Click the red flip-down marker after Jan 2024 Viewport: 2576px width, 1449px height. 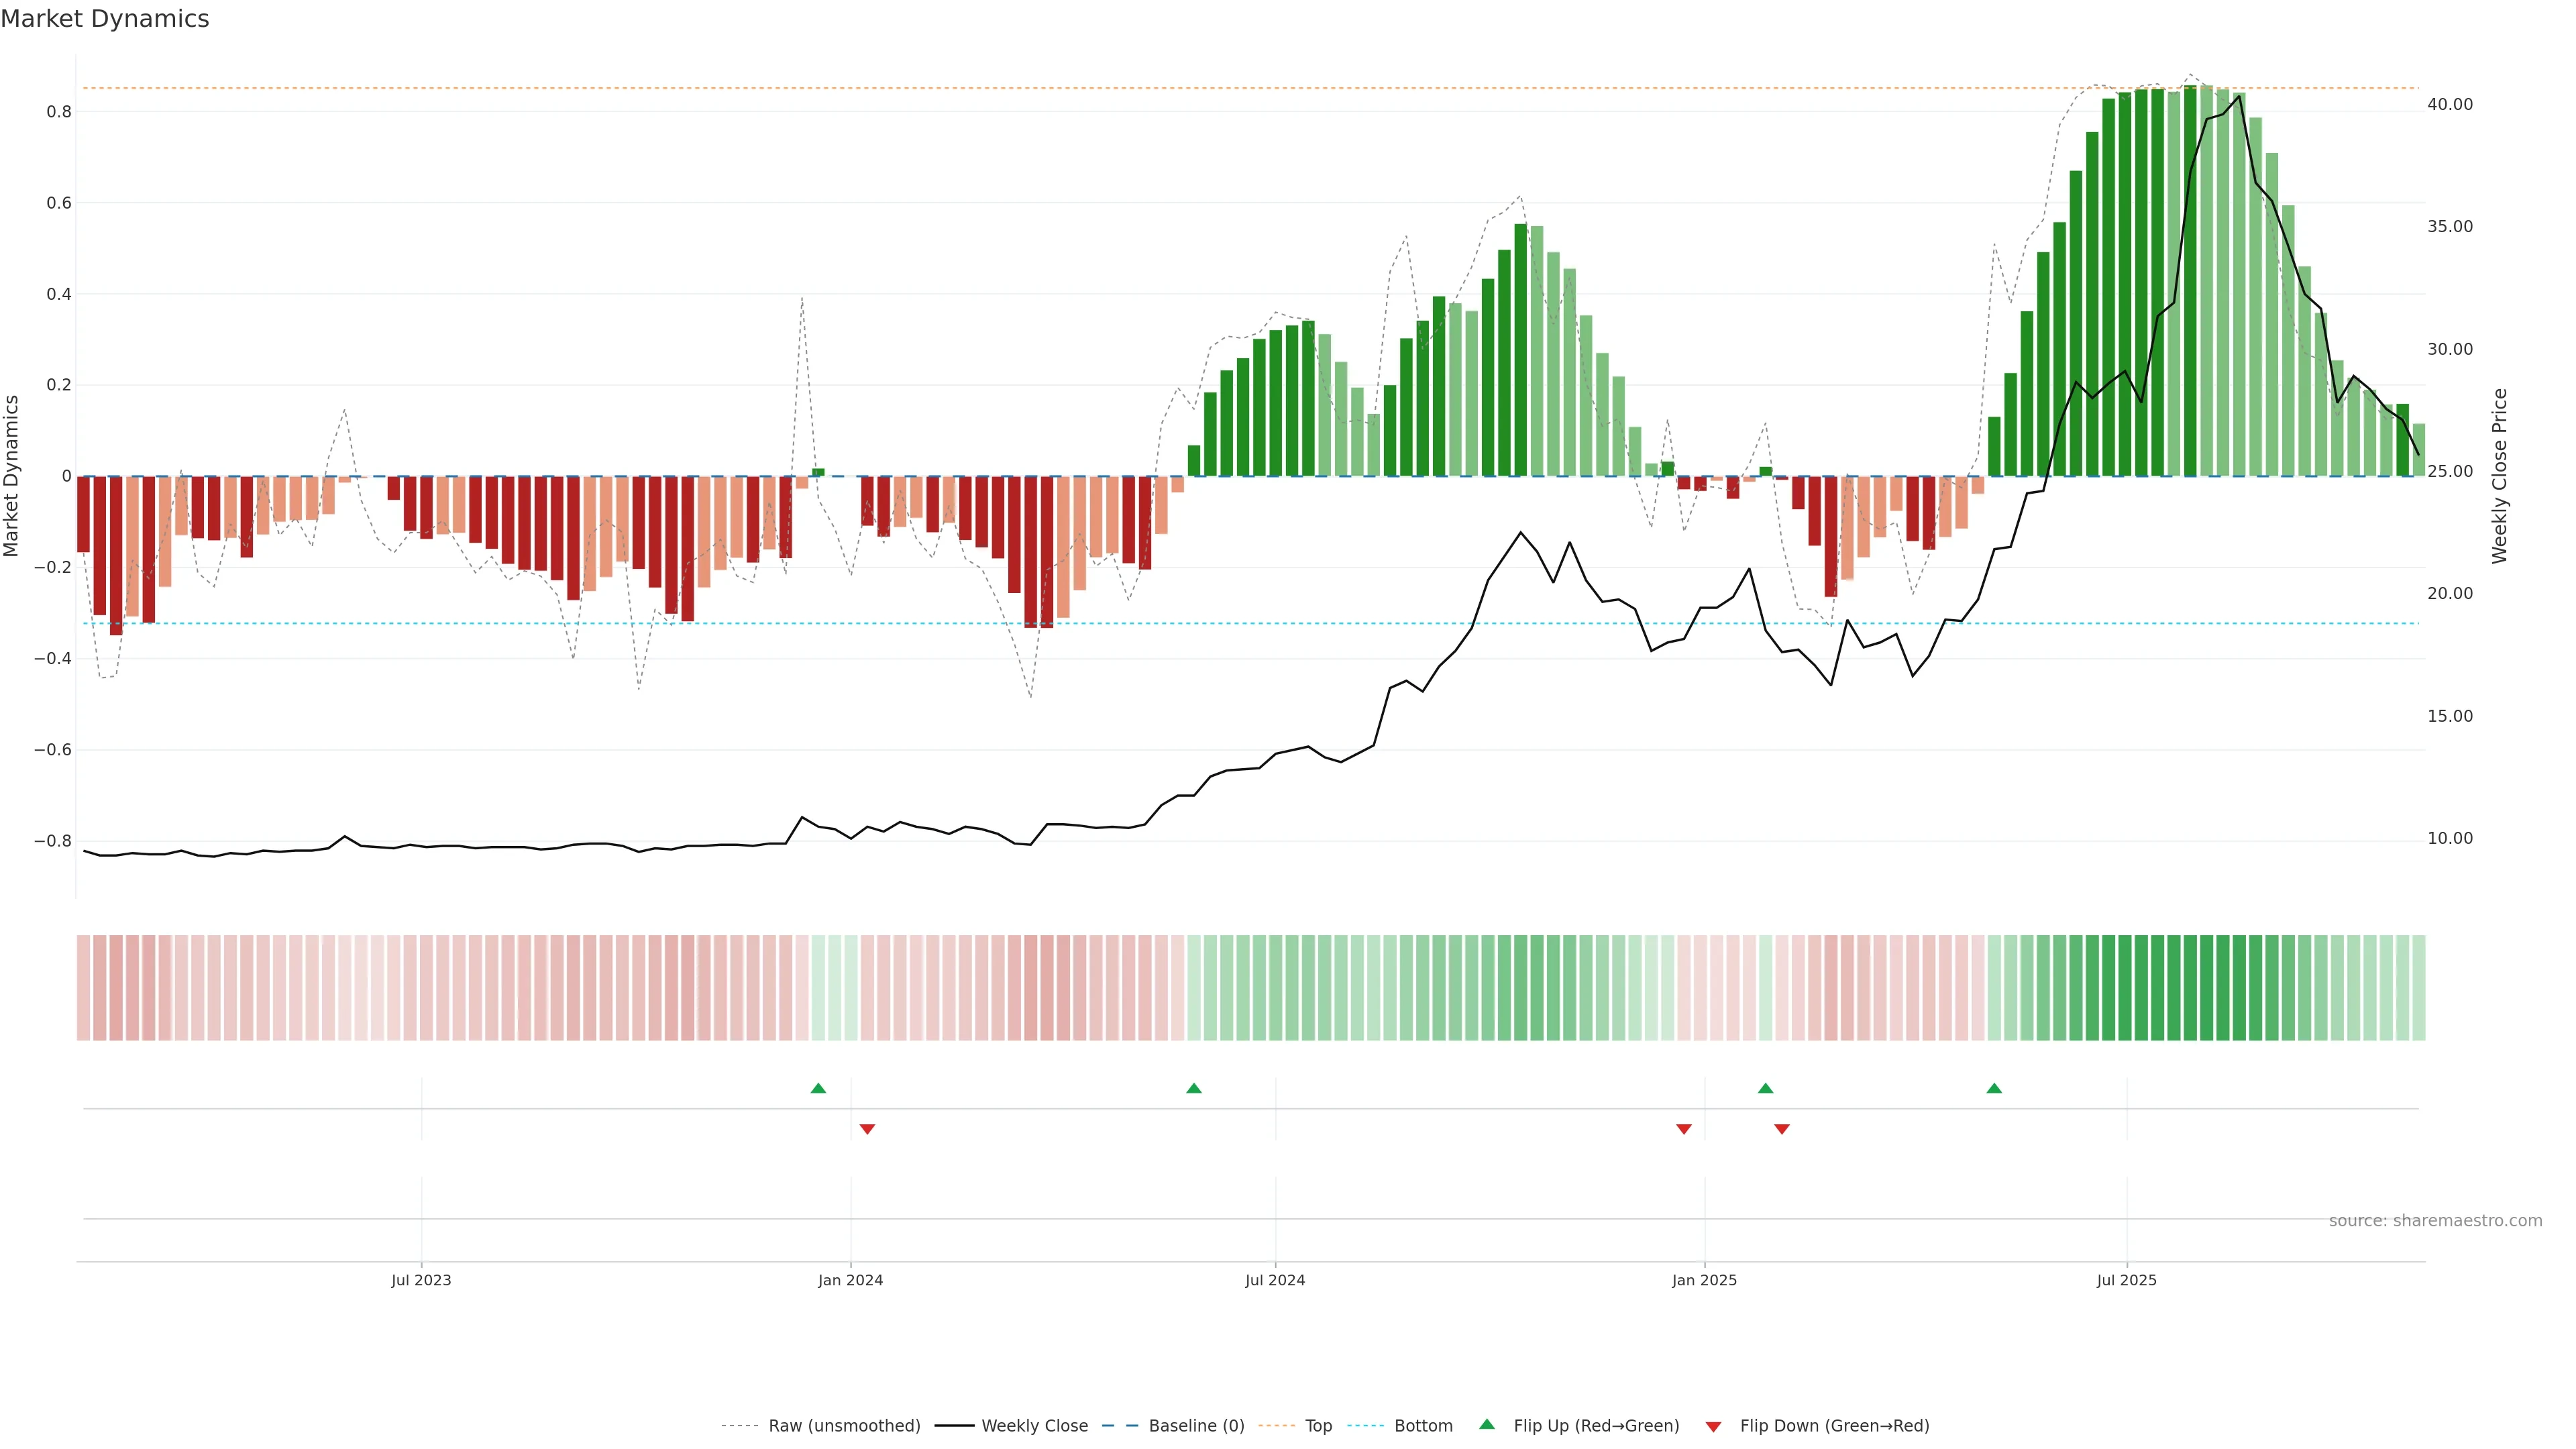click(867, 1129)
